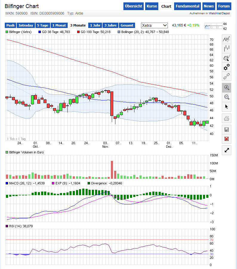Click the '01. Dez.' date axis label

coord(169,145)
